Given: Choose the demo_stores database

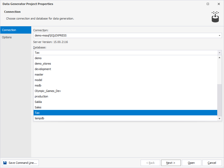Looking at the screenshot, I should click(x=125, y=64).
